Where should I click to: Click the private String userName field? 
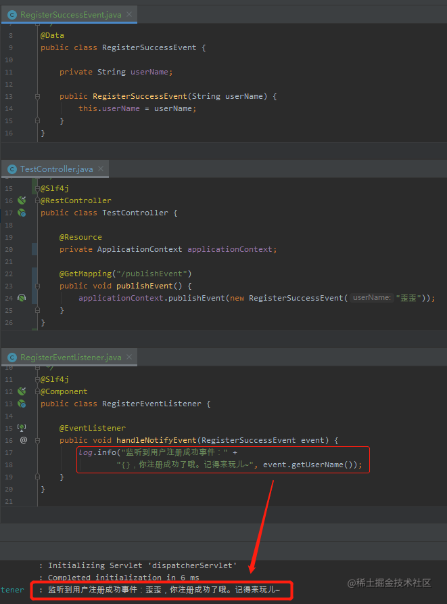pyautogui.click(x=116, y=72)
